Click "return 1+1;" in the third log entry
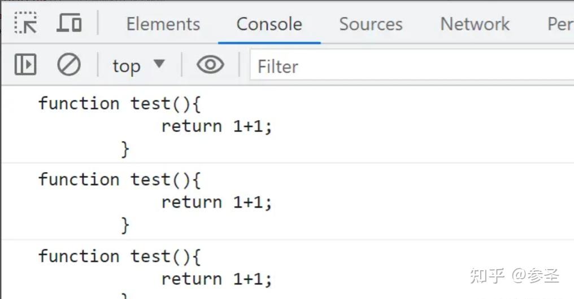574x299 pixels. click(x=216, y=279)
